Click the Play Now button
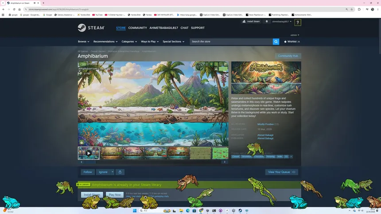This screenshot has height=214, width=381. pos(115,195)
